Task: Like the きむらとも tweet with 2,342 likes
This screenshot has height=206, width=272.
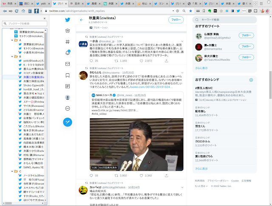Action: click(142, 175)
